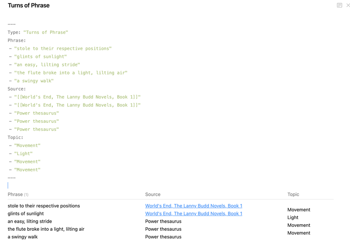Click 'Power thesaurus' in the flute row
The height and width of the screenshot is (246, 350).
coord(163,229)
